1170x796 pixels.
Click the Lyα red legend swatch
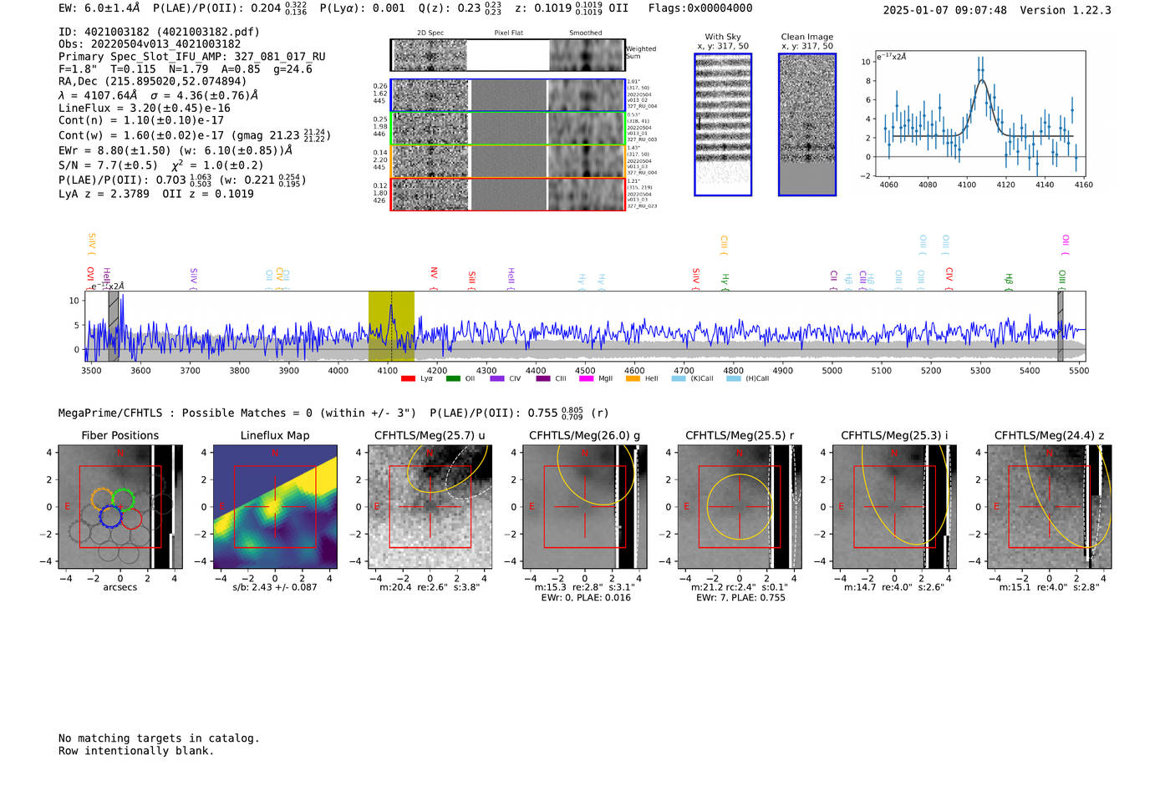point(408,378)
